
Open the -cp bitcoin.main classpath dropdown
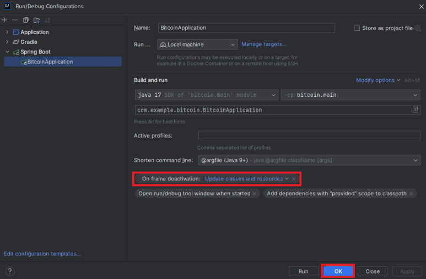[x=350, y=95]
